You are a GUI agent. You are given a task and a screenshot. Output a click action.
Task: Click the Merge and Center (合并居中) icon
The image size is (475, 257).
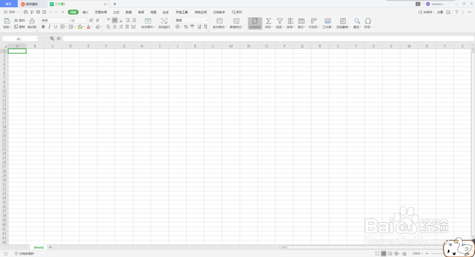tap(148, 21)
